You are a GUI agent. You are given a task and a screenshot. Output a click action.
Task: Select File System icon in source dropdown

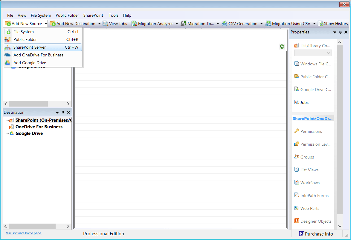coord(7,32)
